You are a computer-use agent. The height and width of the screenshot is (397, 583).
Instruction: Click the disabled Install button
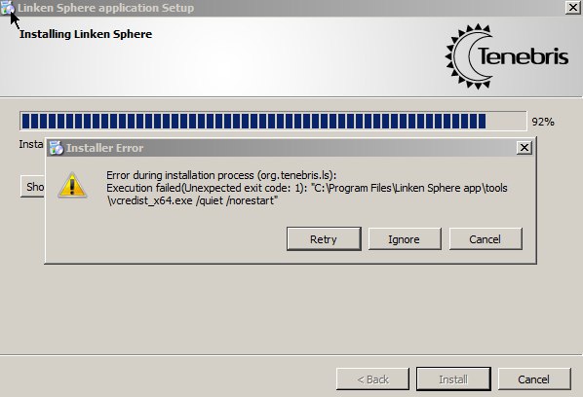pos(453,379)
